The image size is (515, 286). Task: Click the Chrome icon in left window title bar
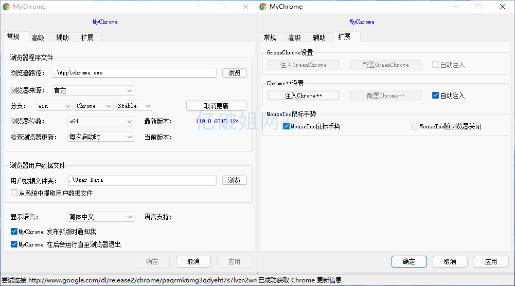6,7
